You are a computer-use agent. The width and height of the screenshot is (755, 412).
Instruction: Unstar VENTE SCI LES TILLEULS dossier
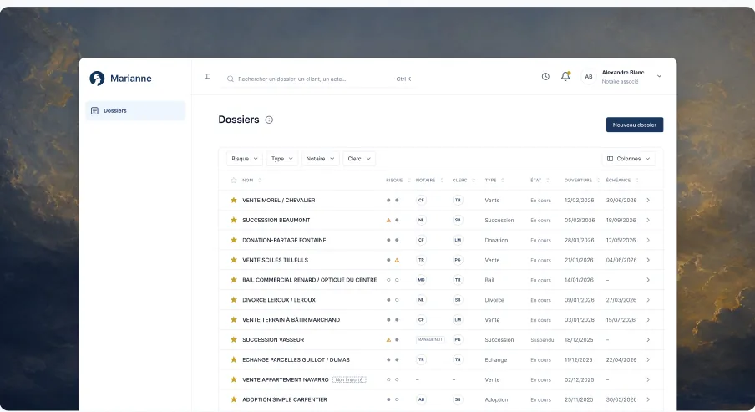(234, 260)
